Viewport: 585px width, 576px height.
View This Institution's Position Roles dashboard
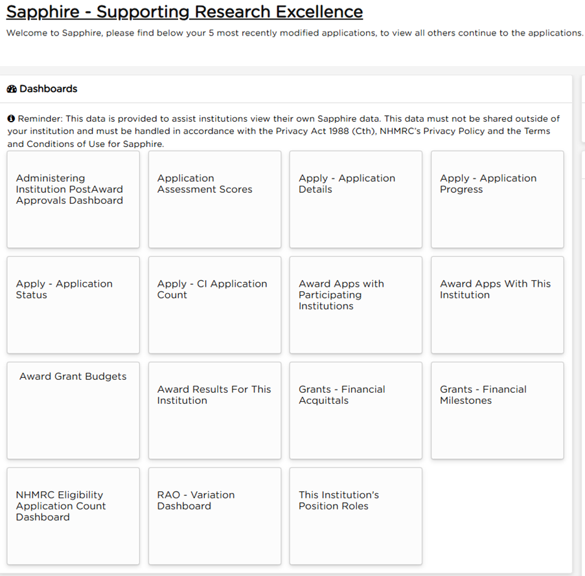click(x=356, y=515)
